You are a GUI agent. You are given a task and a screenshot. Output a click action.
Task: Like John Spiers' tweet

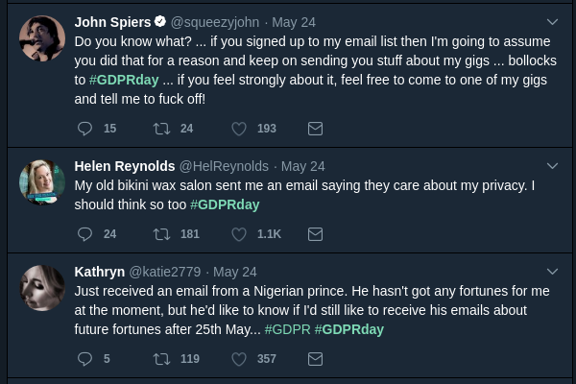click(x=239, y=129)
